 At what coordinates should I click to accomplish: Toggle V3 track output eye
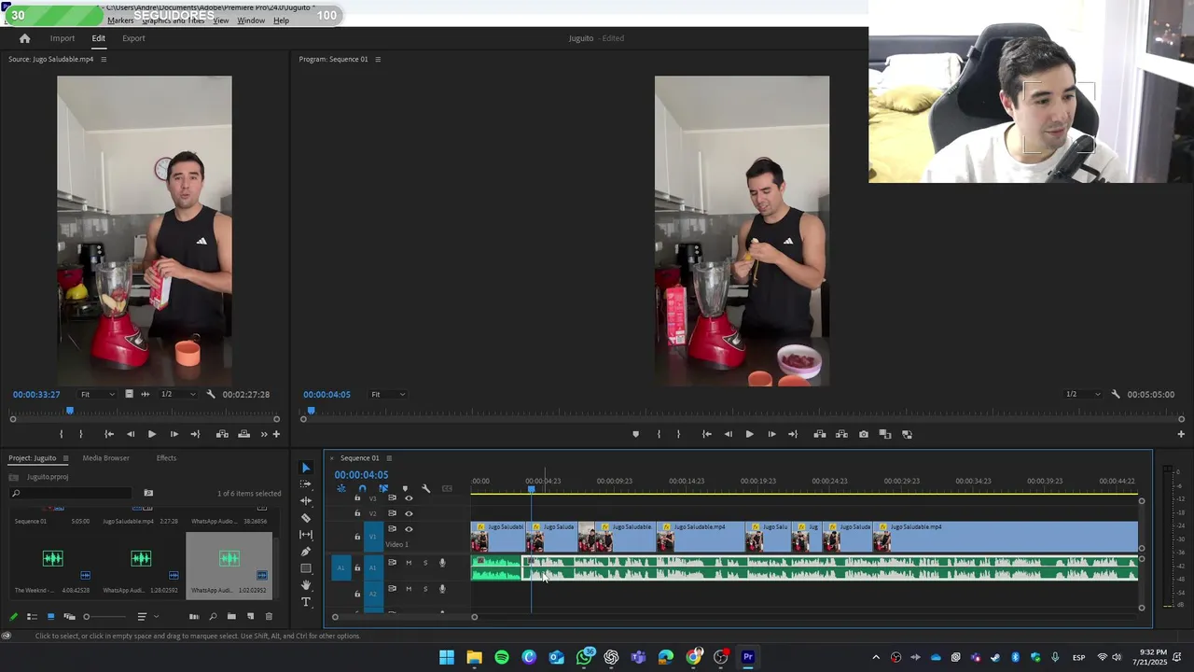pyautogui.click(x=409, y=498)
